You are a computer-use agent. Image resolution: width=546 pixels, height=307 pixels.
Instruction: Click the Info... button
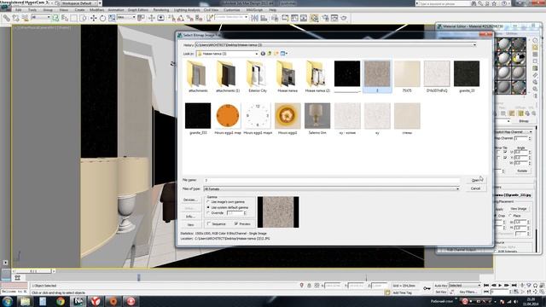190,217
